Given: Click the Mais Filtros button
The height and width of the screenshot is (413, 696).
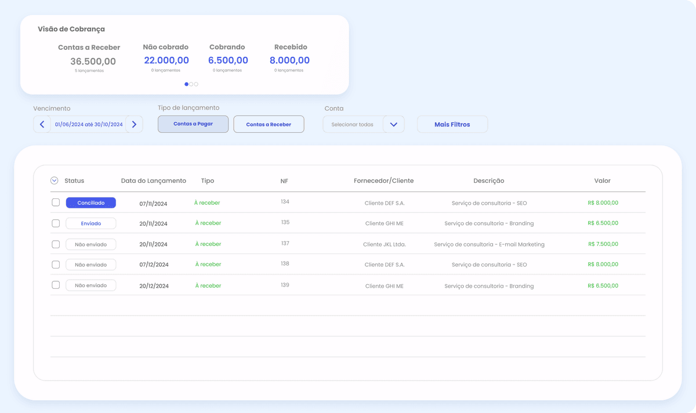Looking at the screenshot, I should (452, 124).
